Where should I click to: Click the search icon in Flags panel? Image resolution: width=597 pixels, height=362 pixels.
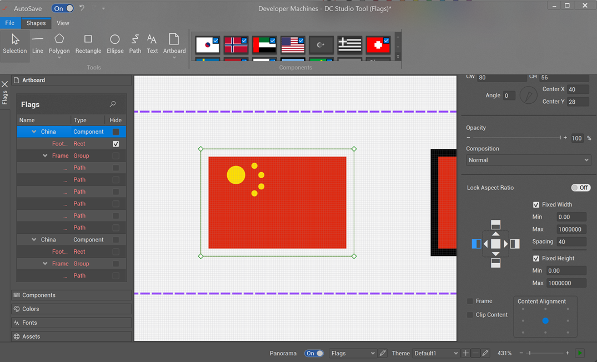click(x=113, y=104)
